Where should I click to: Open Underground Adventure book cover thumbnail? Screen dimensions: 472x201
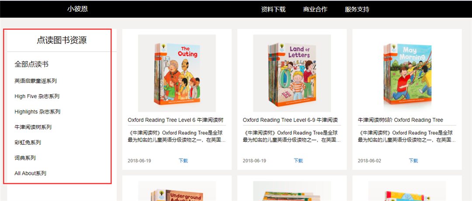[177, 191]
